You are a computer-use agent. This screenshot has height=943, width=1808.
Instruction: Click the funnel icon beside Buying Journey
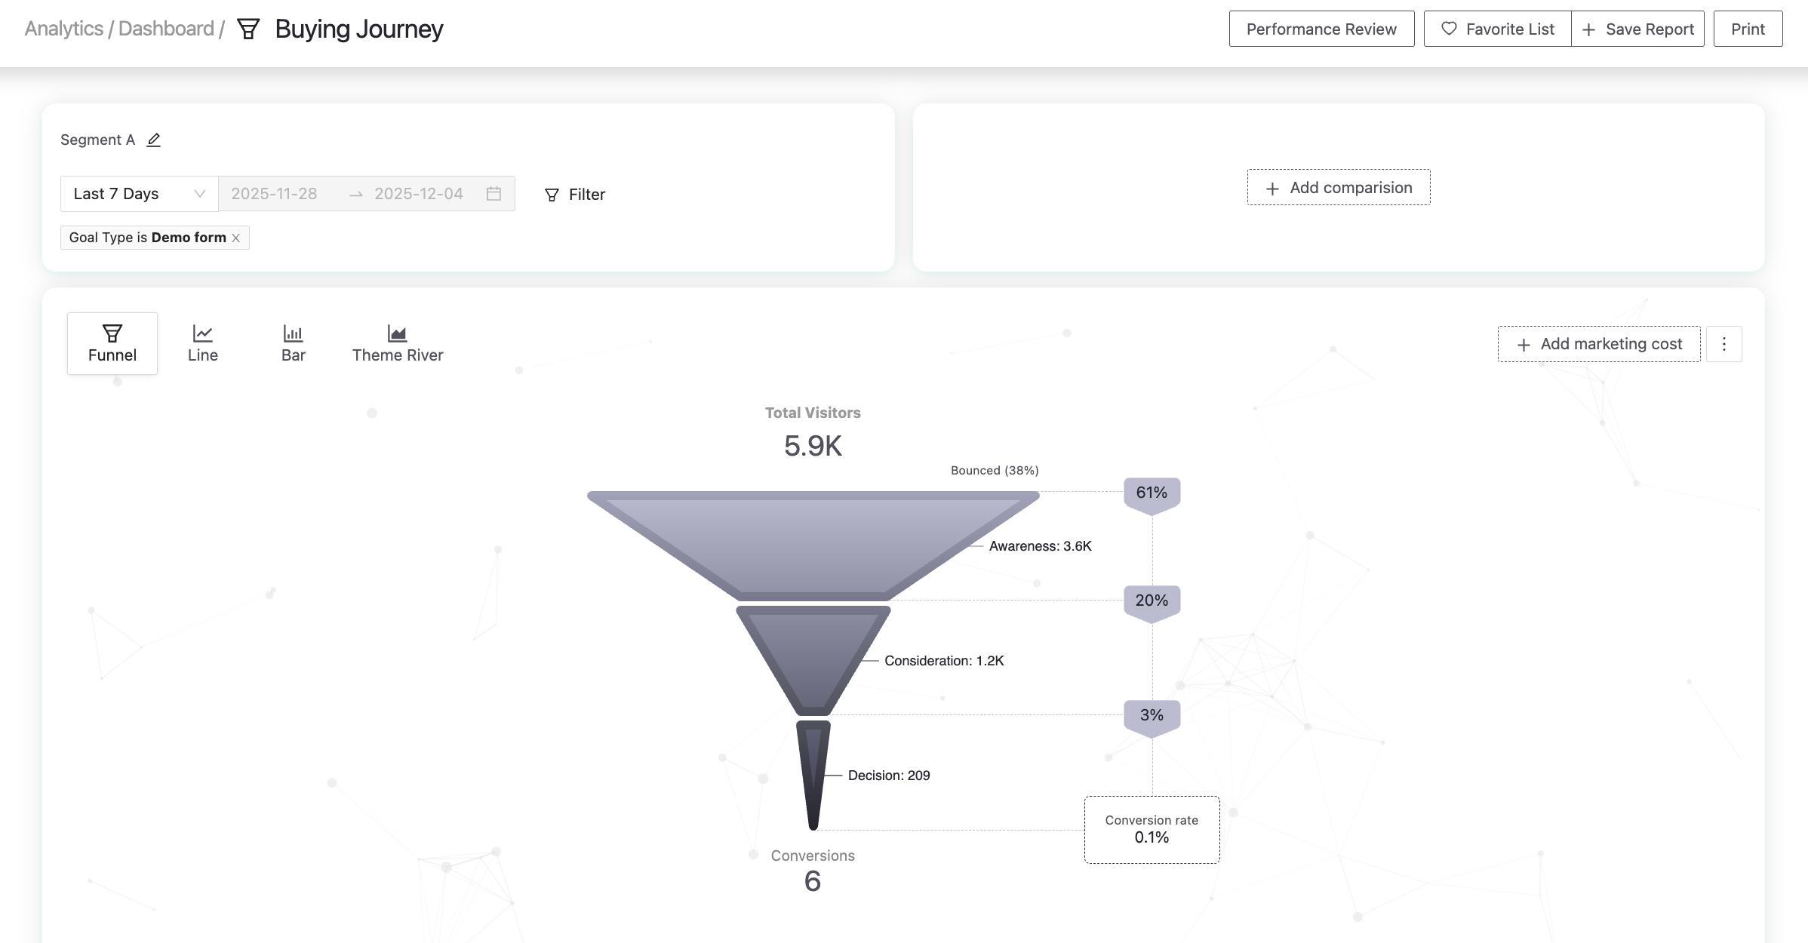(x=248, y=29)
